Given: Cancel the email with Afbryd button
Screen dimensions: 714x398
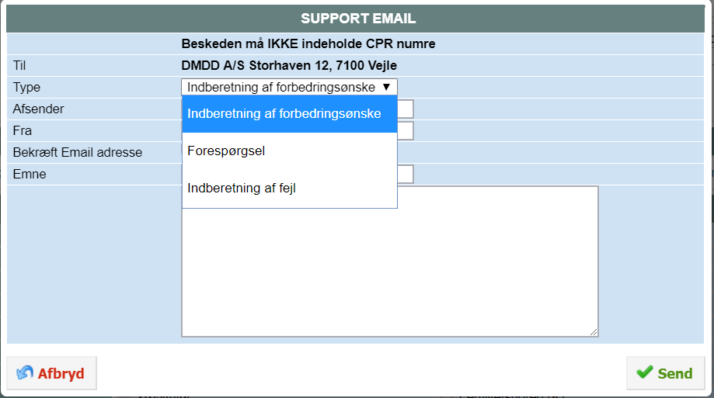Looking at the screenshot, I should tap(51, 373).
